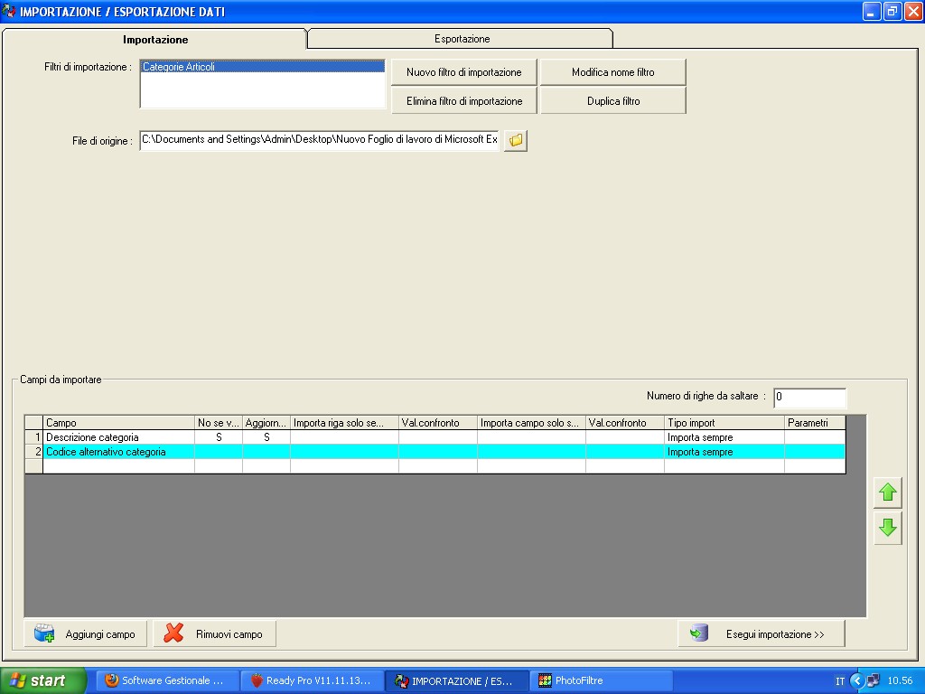Click Aggiorn... column header

tap(266, 423)
